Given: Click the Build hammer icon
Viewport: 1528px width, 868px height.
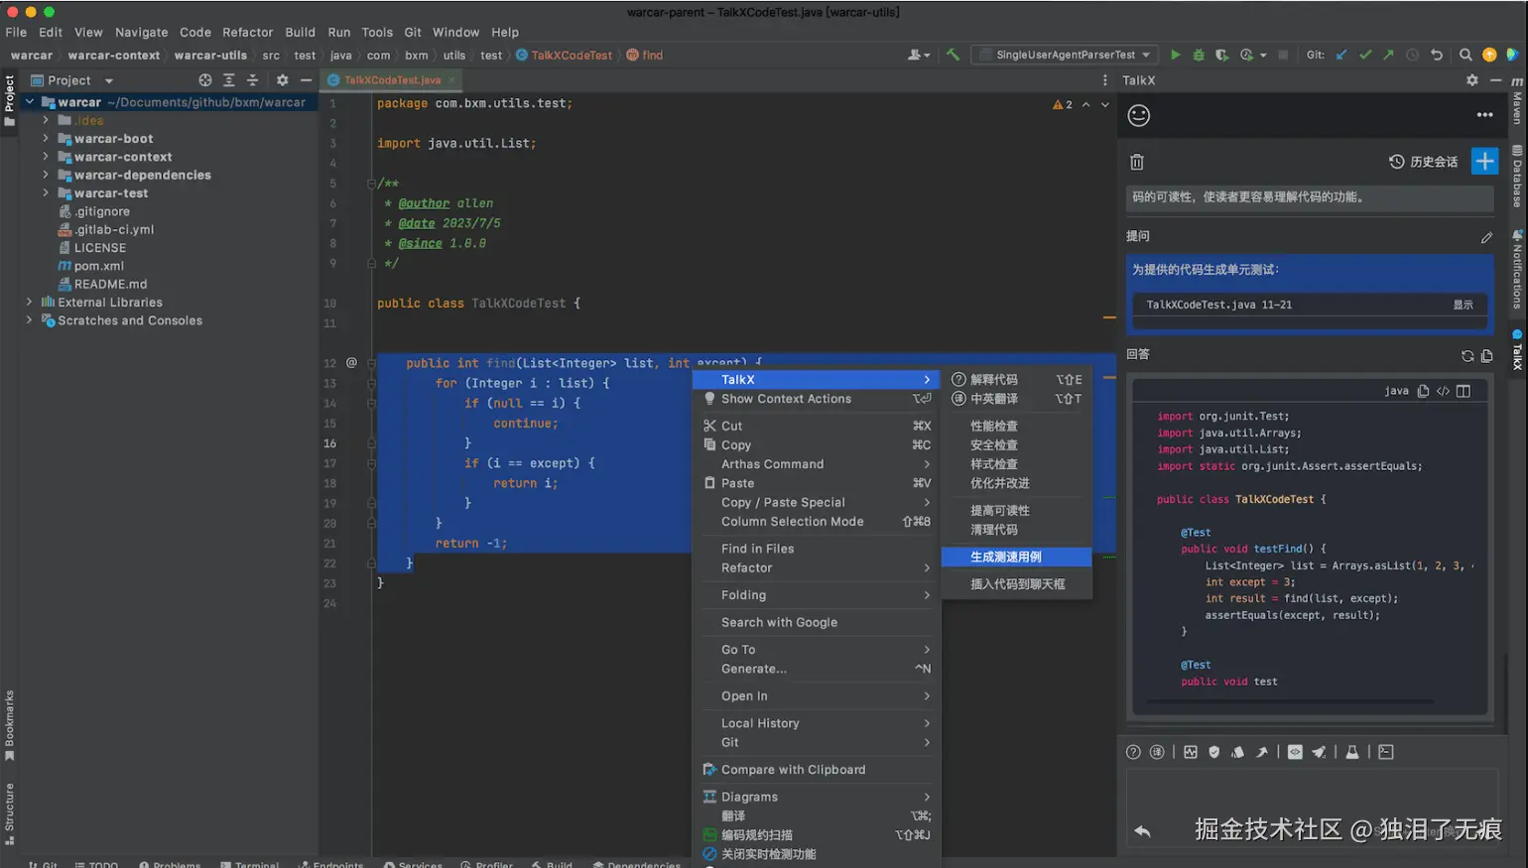Looking at the screenshot, I should (x=953, y=56).
